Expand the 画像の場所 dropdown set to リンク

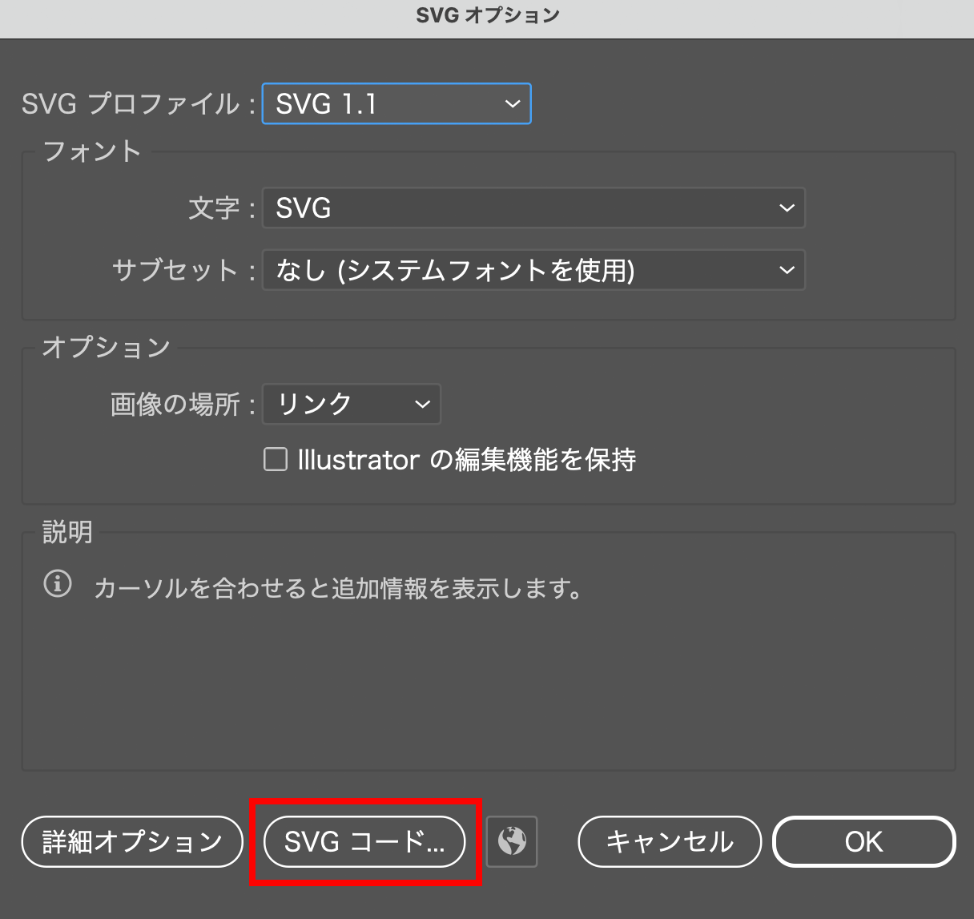click(x=352, y=404)
